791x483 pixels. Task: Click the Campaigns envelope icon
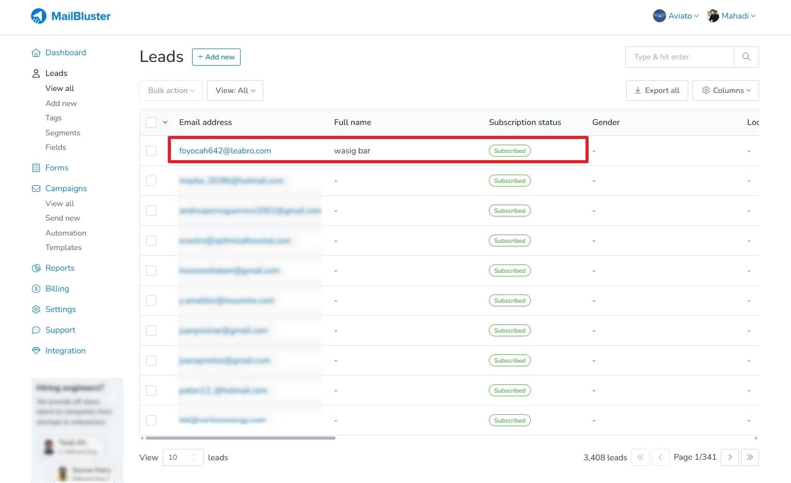tap(36, 189)
